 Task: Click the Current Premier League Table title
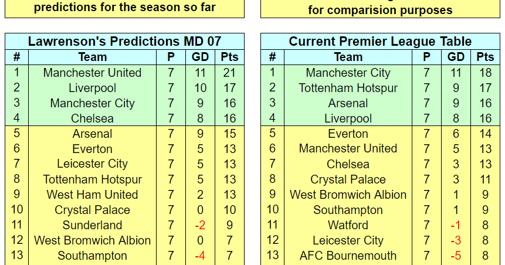(x=380, y=41)
